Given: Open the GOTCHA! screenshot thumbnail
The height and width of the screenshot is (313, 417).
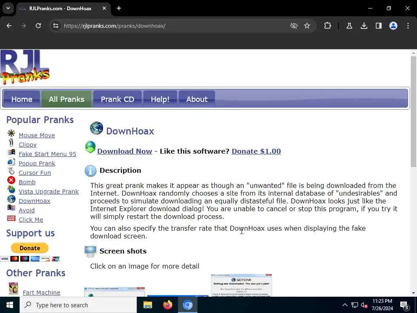Looking at the screenshot, I should click(241, 285).
